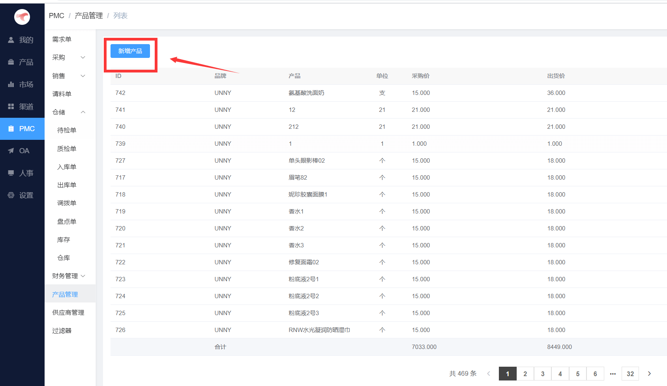Click 产品管理 in the breadcrumb

[89, 16]
